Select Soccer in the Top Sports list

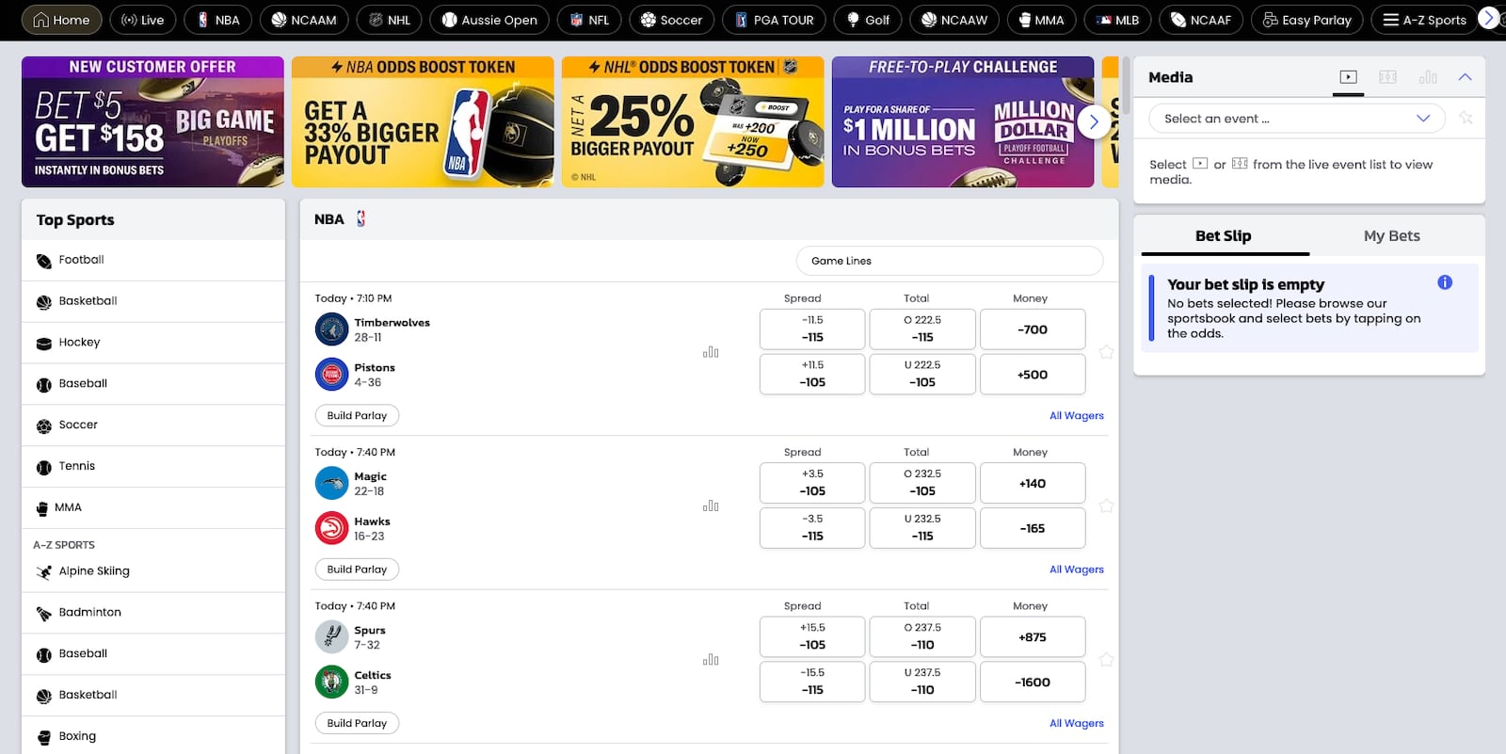pos(152,425)
